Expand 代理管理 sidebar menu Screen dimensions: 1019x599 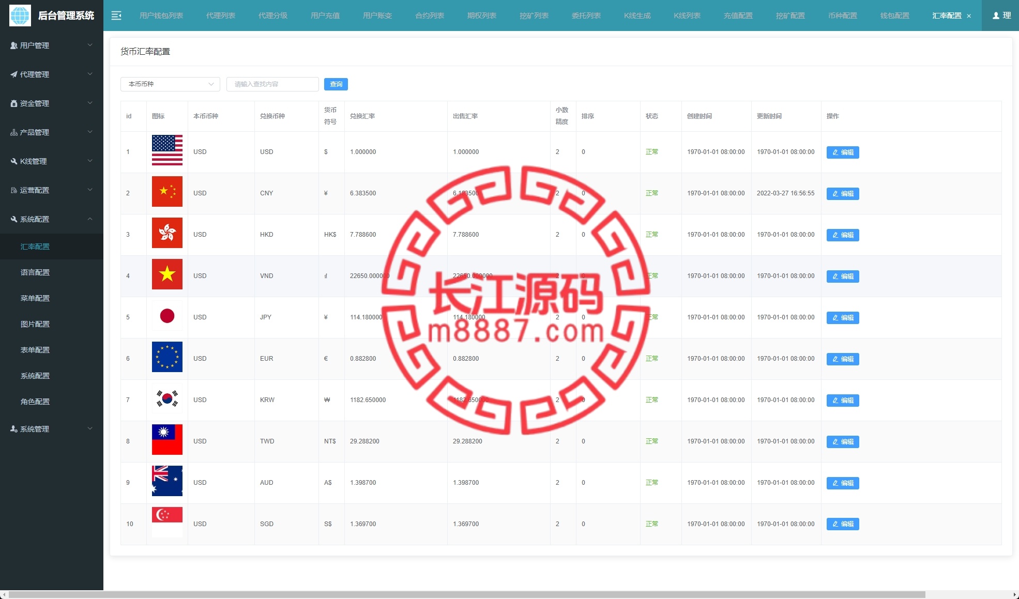click(x=52, y=74)
